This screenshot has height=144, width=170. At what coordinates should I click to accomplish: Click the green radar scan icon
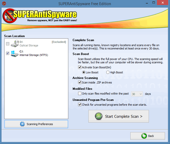[x=99, y=116]
